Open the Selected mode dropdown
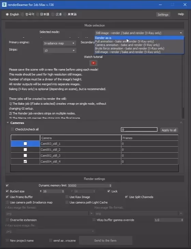Viewport: 191px width, 249px height. (x=139, y=33)
